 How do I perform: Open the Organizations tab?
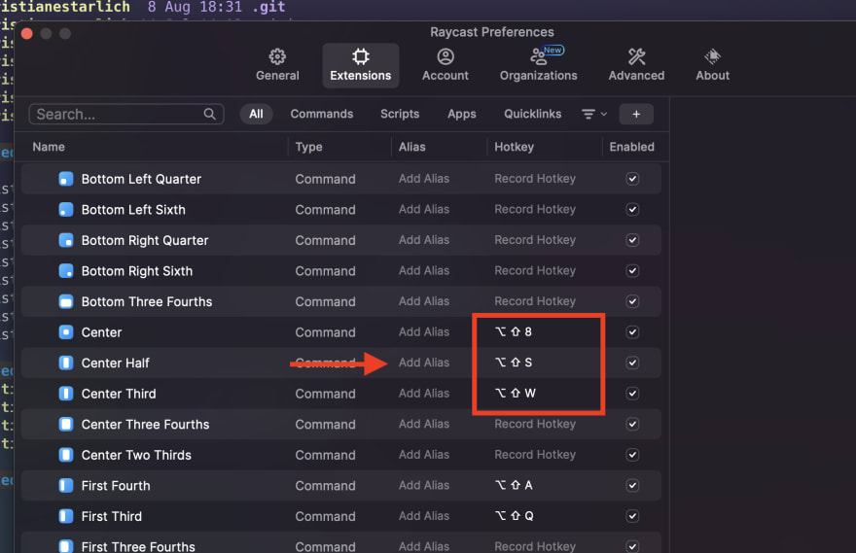coord(538,65)
